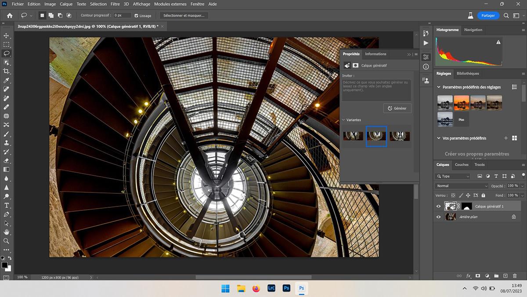The image size is (527, 297).
Task: Switch to the Couches tab
Action: pyautogui.click(x=462, y=165)
